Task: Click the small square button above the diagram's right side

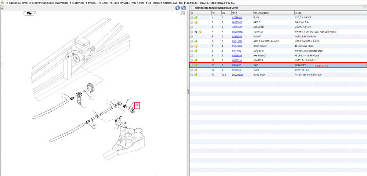Action: pyautogui.click(x=182, y=13)
